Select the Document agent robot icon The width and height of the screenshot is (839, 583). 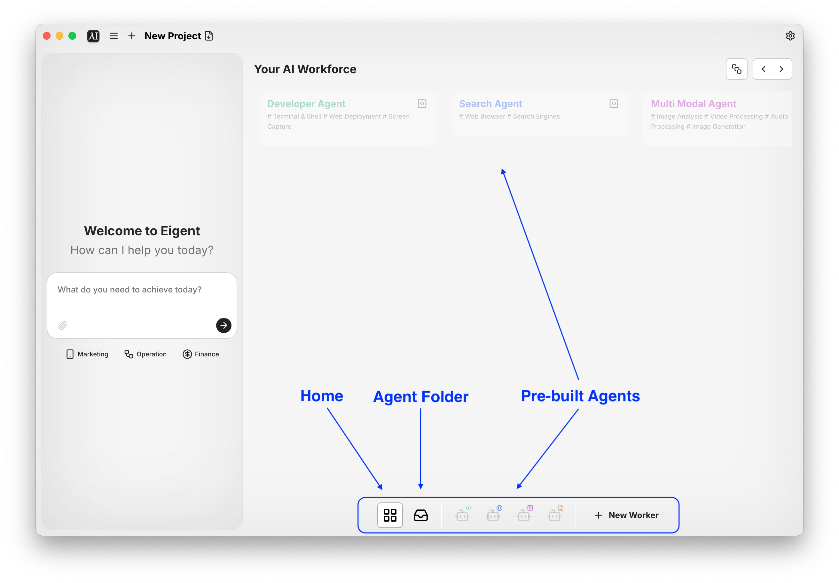[555, 515]
